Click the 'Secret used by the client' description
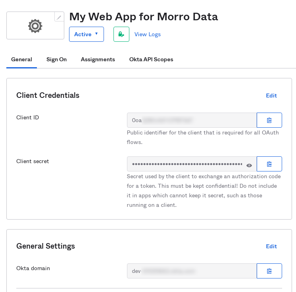The width and height of the screenshot is (296, 292). click(204, 191)
